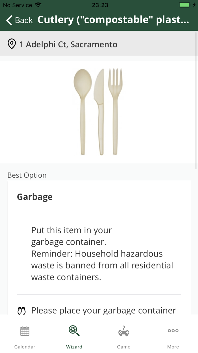Tap the compostable cutlery photo

pos(99,111)
